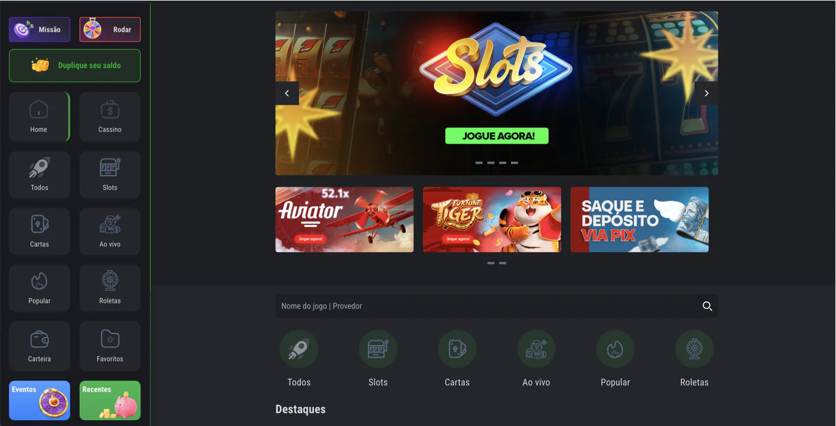Click the Missão button
The width and height of the screenshot is (836, 426).
[x=40, y=30]
